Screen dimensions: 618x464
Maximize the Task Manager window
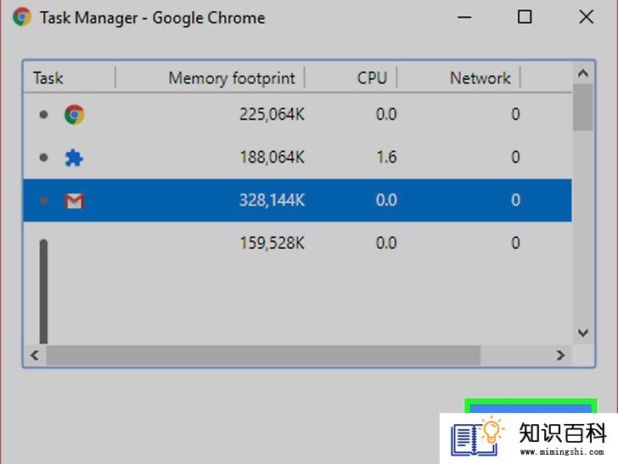[x=525, y=17]
